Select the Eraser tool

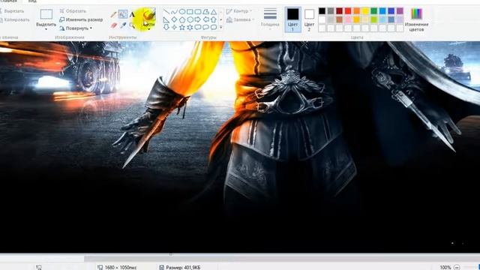(113, 25)
